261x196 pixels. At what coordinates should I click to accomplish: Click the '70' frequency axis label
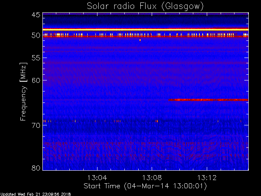point(36,125)
